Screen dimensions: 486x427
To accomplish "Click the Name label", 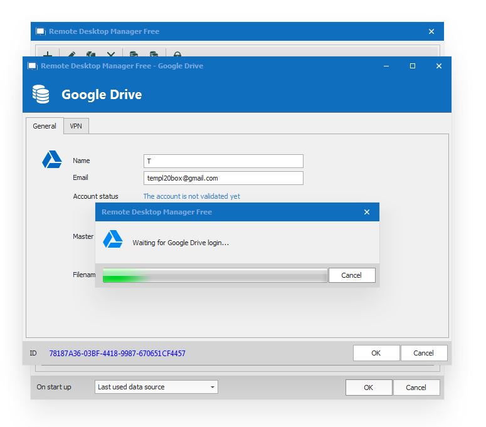I will tap(82, 161).
